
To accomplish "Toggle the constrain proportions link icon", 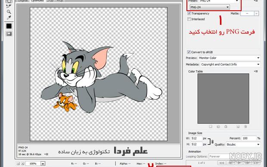I will [212, 141].
